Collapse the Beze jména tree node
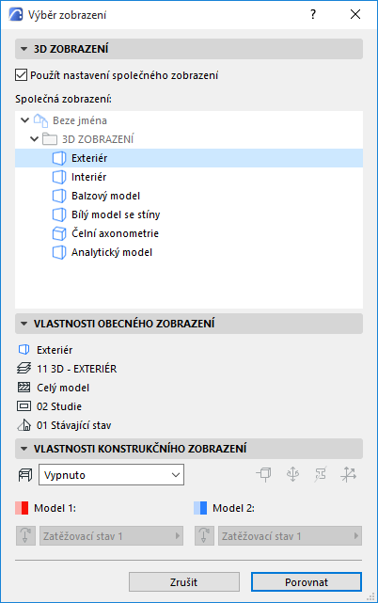 click(25, 120)
